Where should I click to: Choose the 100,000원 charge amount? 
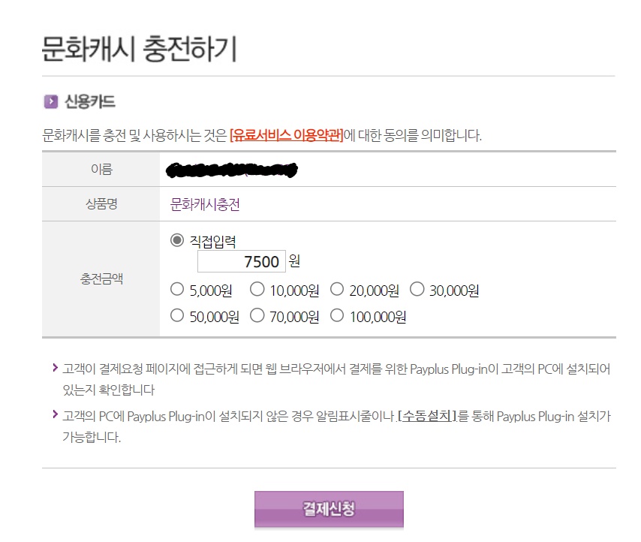337,315
